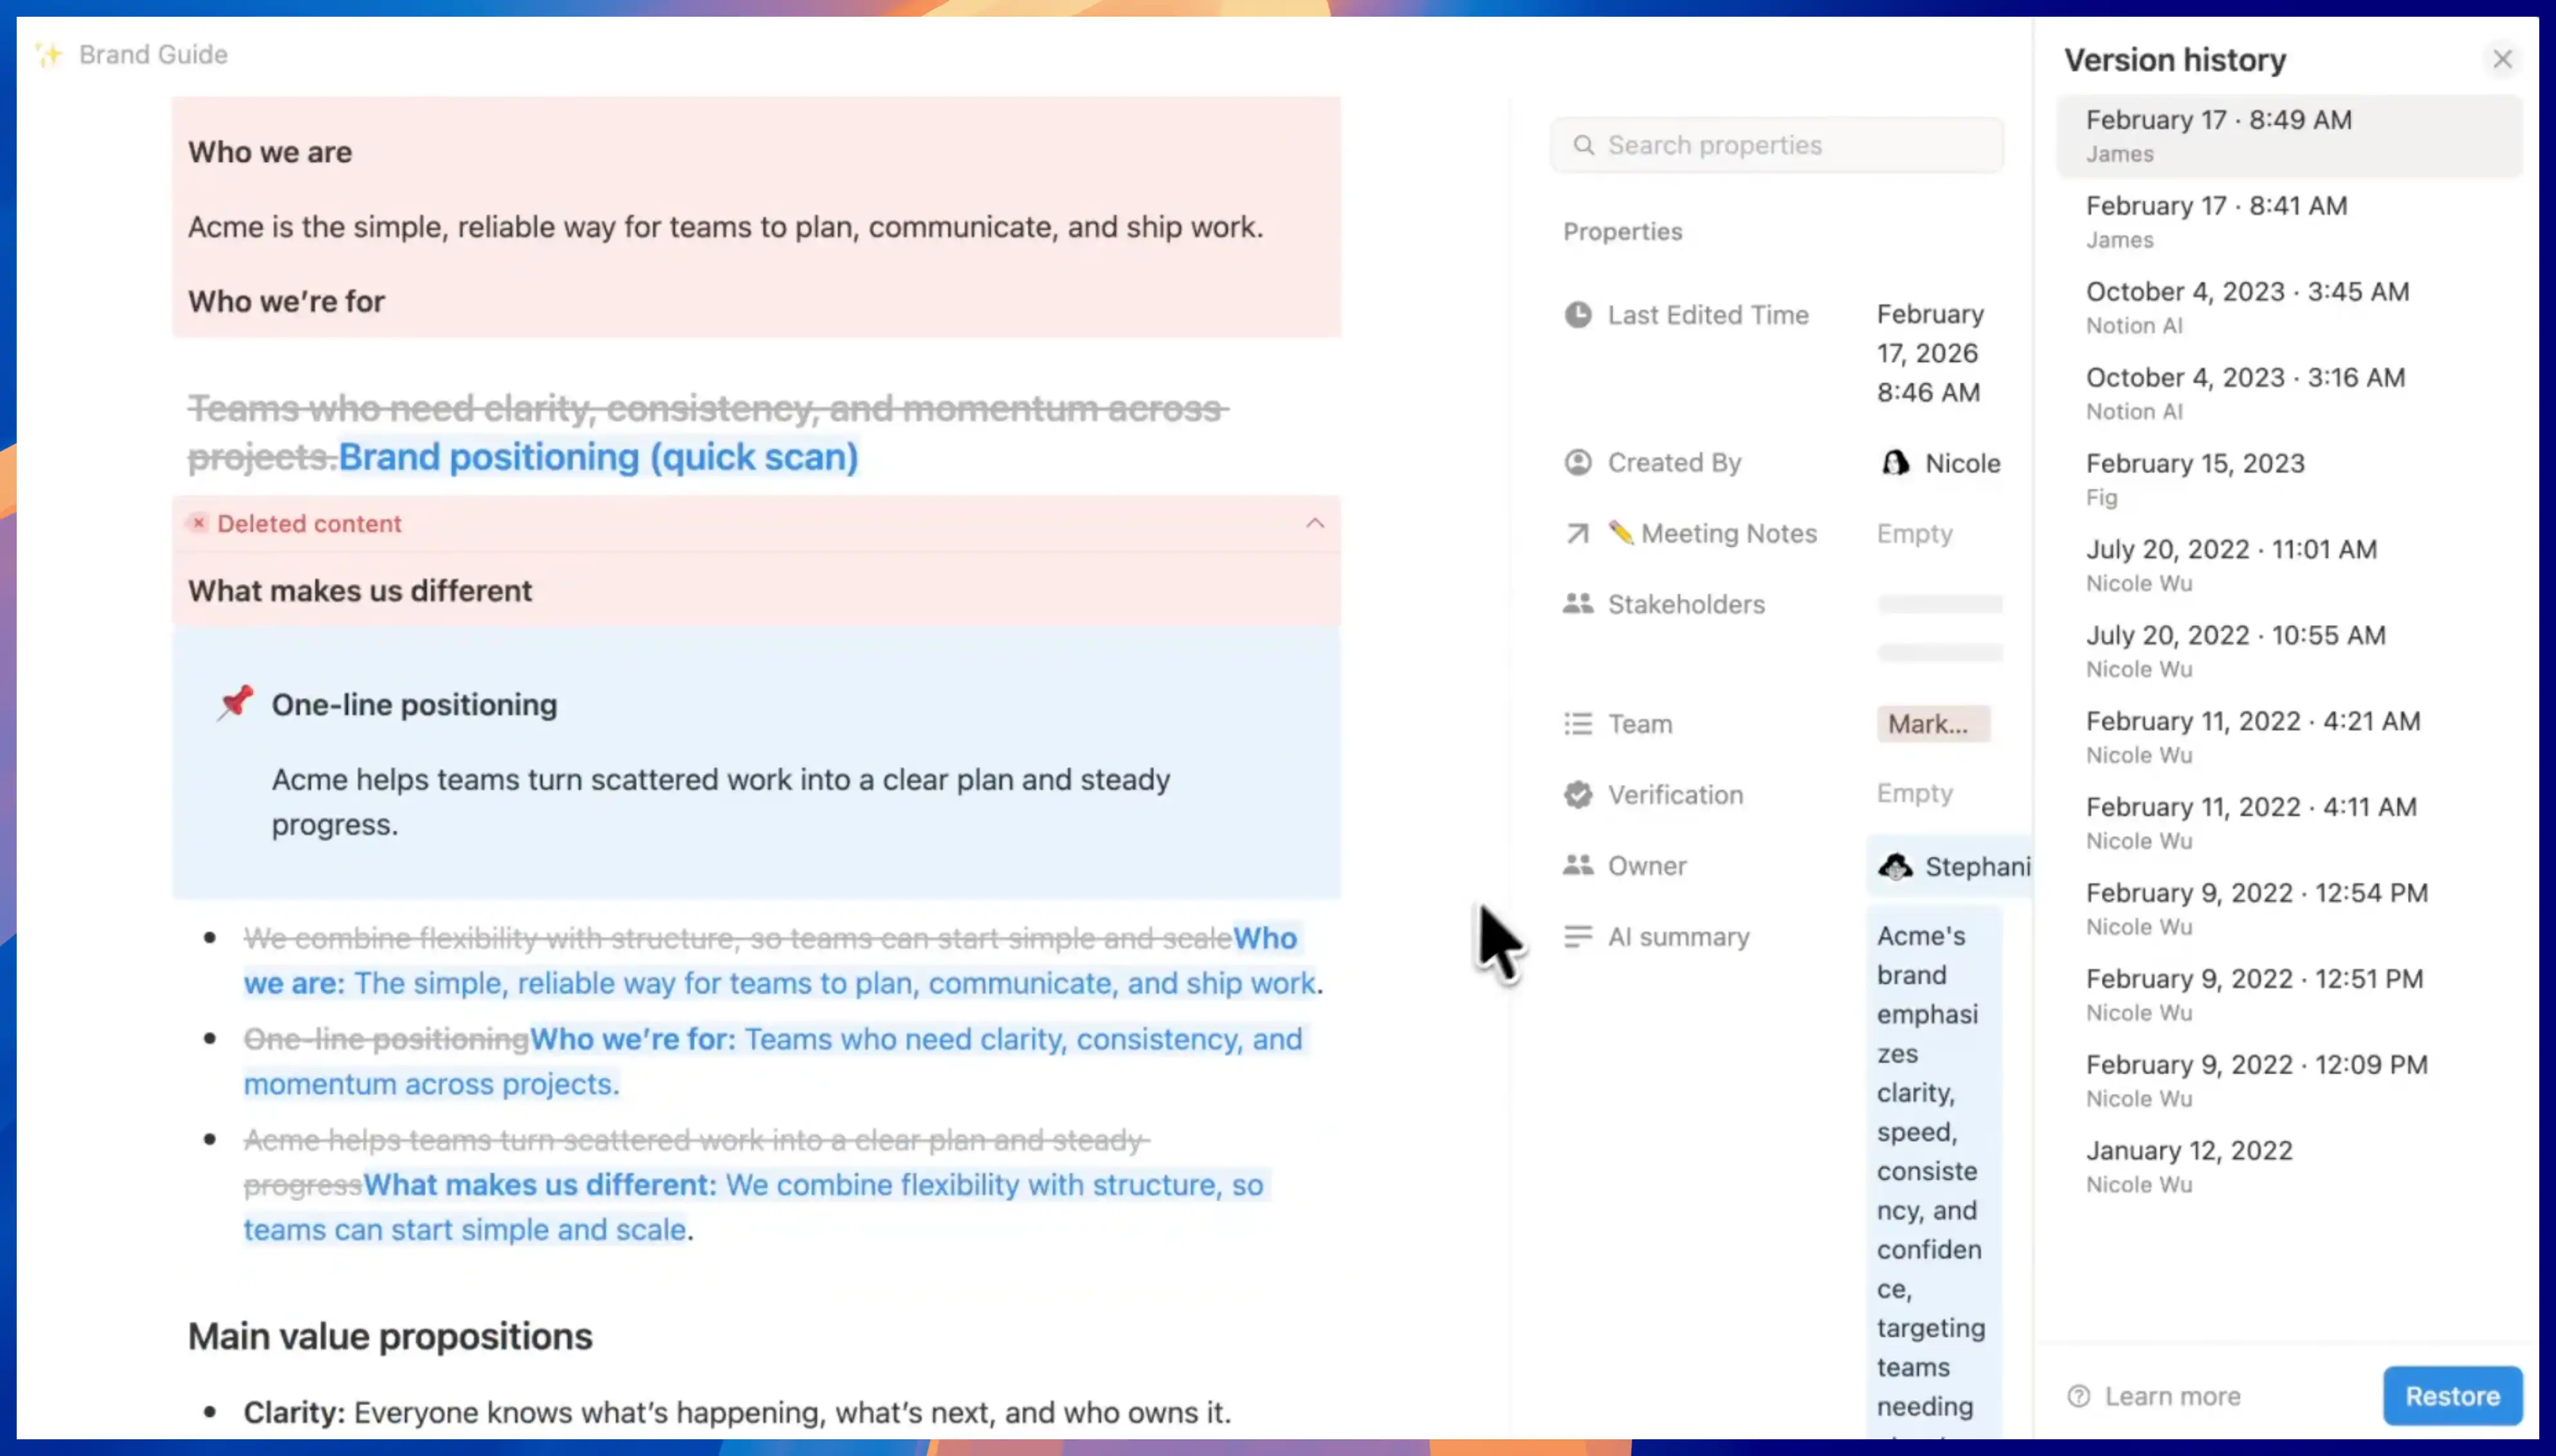Click the Clarity bullet point text
This screenshot has width=2556, height=1456.
click(x=737, y=1412)
